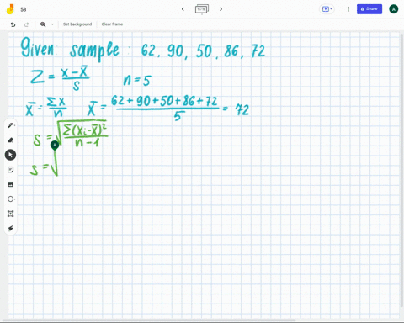Click the Clear frame button
The image size is (404, 323).
(x=112, y=24)
